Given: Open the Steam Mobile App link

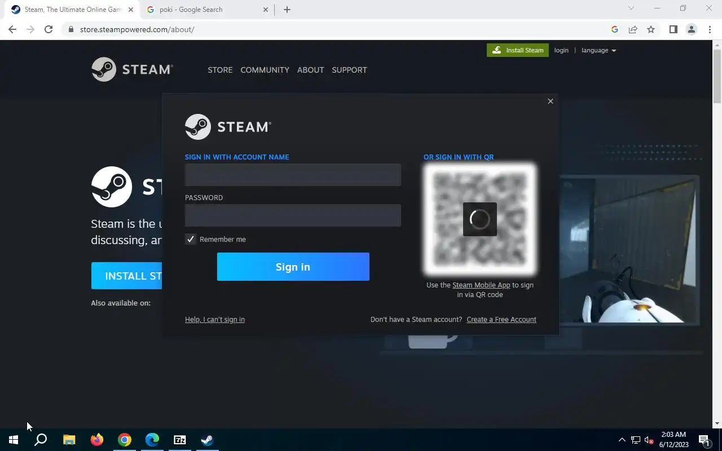Looking at the screenshot, I should 481,285.
